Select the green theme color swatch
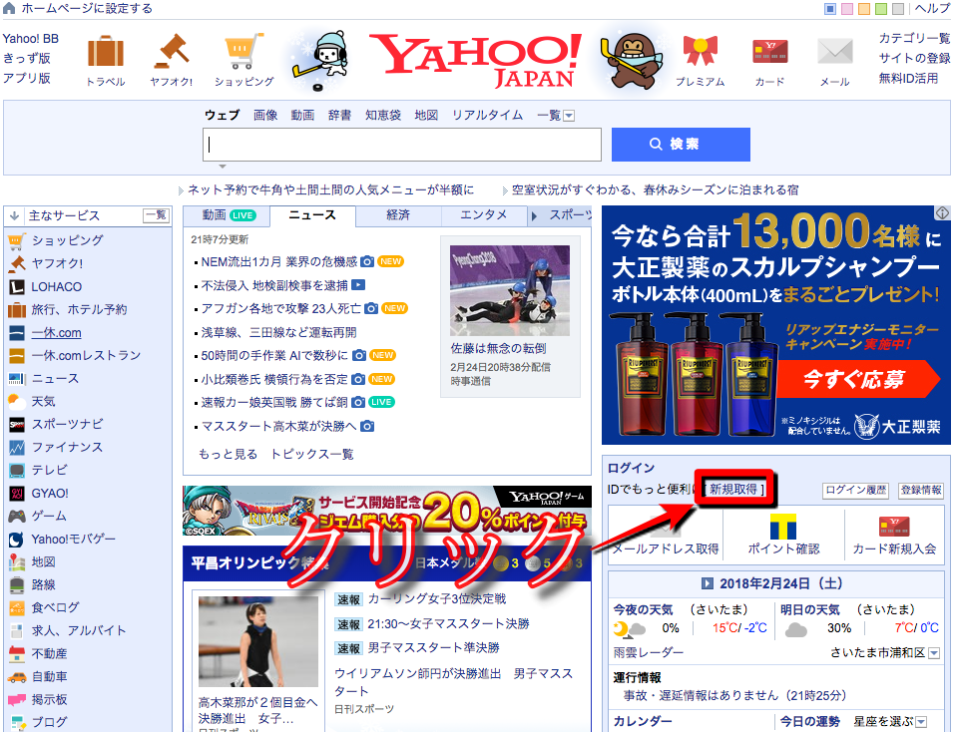956x732 pixels. pyautogui.click(x=881, y=9)
